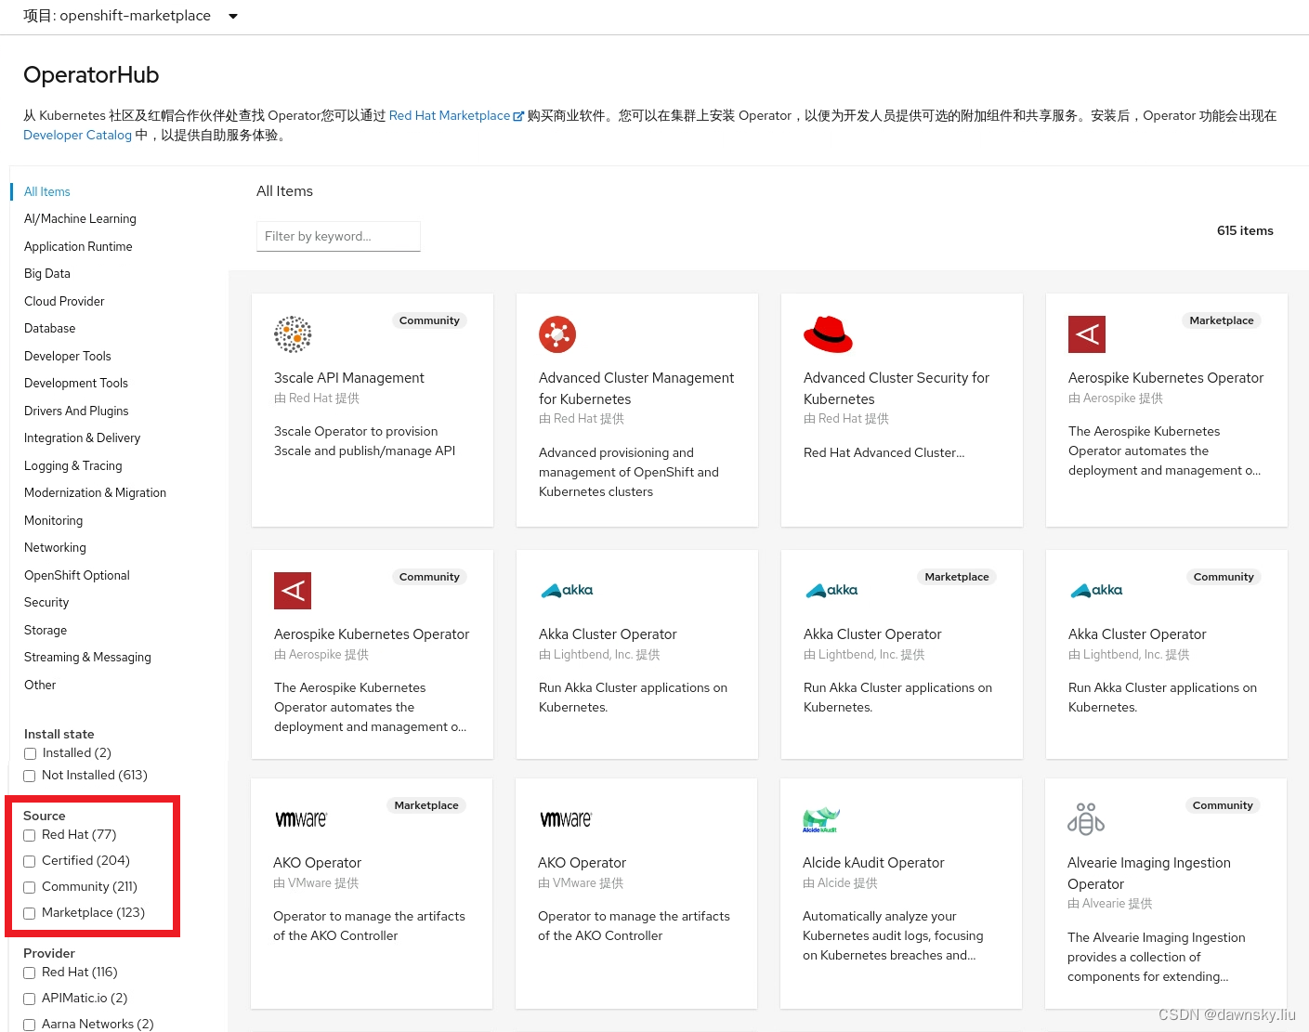Click the Akka logo on untagged card
This screenshot has width=1309, height=1032.
[567, 591]
